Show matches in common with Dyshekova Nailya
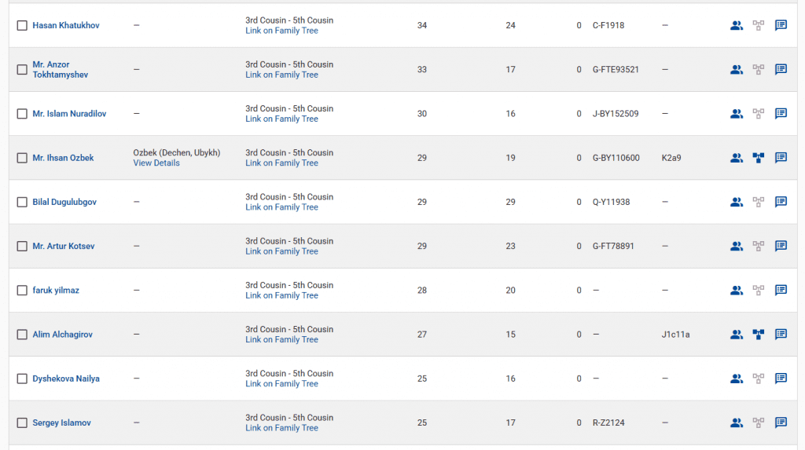The height and width of the screenshot is (450, 805). pyautogui.click(x=736, y=379)
